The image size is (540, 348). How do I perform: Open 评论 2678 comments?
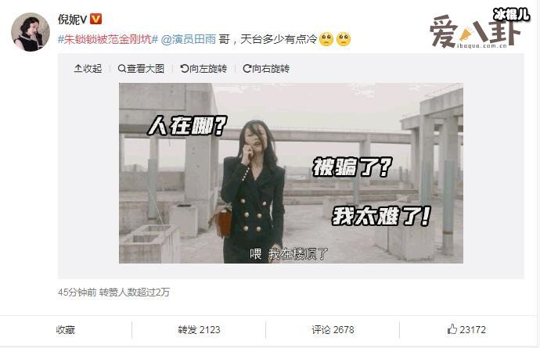point(333,330)
